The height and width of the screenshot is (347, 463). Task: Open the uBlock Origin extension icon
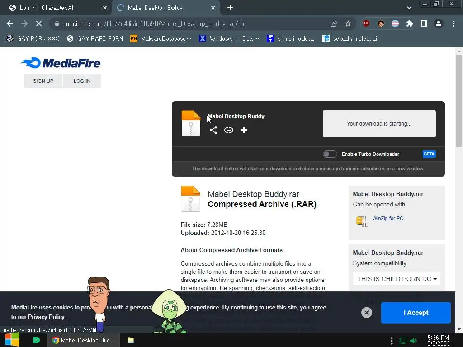[366, 23]
